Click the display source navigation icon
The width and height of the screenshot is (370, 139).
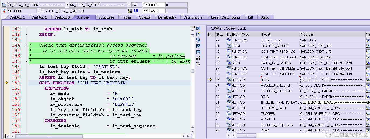(130, 11)
